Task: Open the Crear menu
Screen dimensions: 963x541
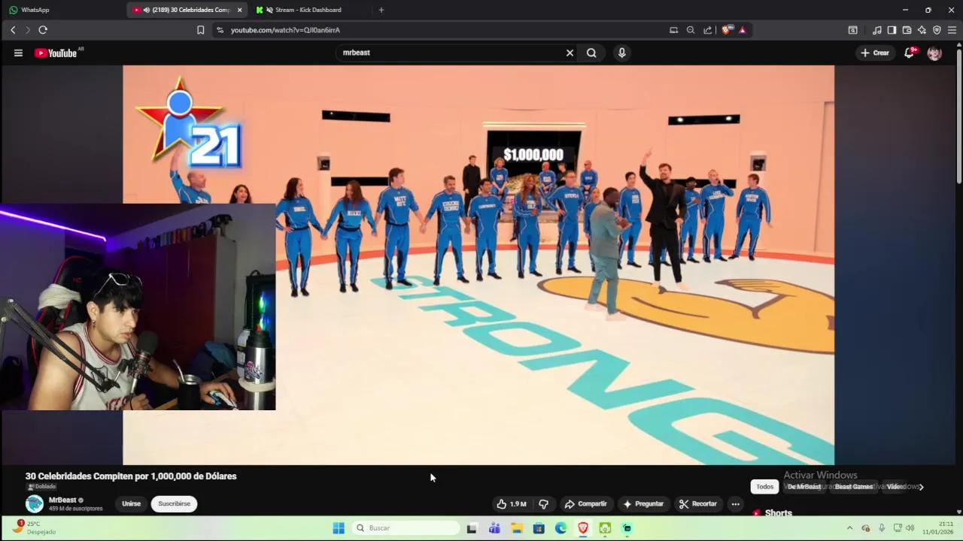Action: pyautogui.click(x=875, y=53)
